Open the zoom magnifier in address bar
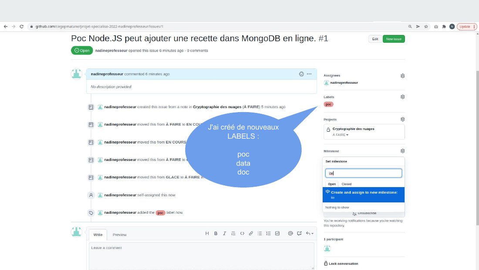Viewport: 479px width, 270px height. pos(410,27)
